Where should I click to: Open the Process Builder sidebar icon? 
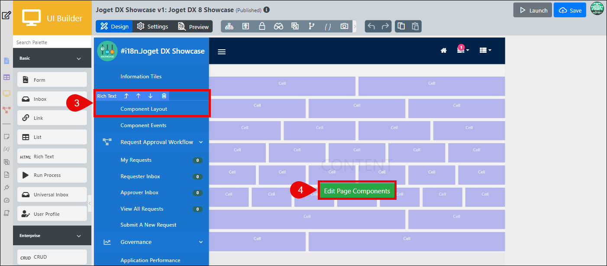coord(6,110)
